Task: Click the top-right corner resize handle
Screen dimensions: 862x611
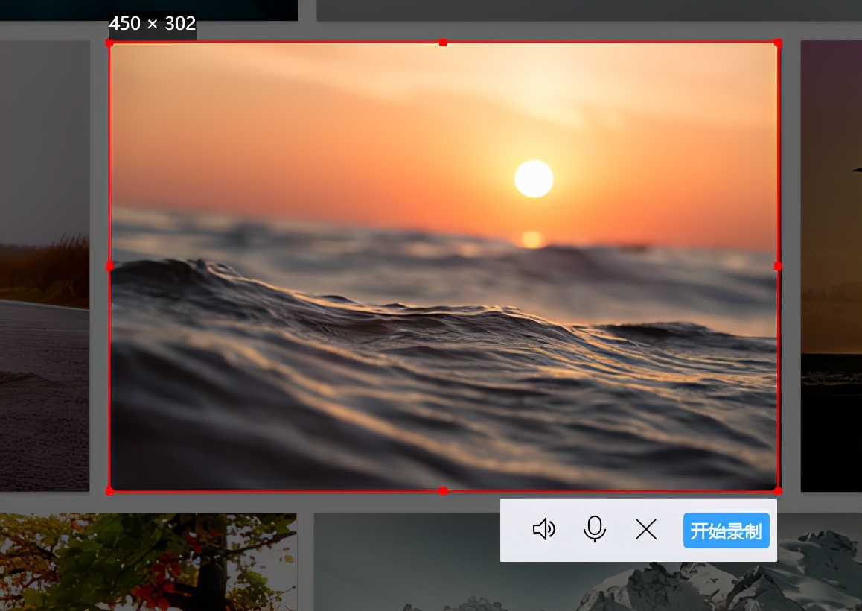Action: click(778, 43)
